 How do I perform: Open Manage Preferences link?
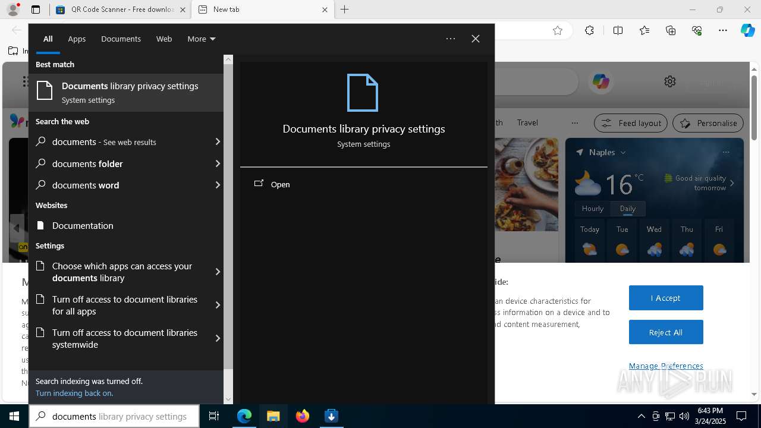(x=666, y=366)
